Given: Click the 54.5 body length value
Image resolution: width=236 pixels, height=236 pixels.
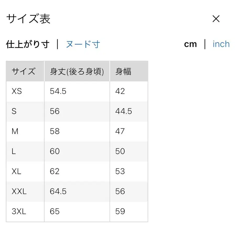Looking at the screenshot, I should pos(58,91).
